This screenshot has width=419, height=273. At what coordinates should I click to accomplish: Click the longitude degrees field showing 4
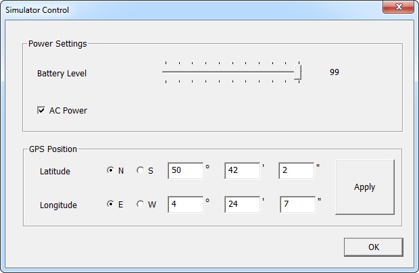(185, 205)
